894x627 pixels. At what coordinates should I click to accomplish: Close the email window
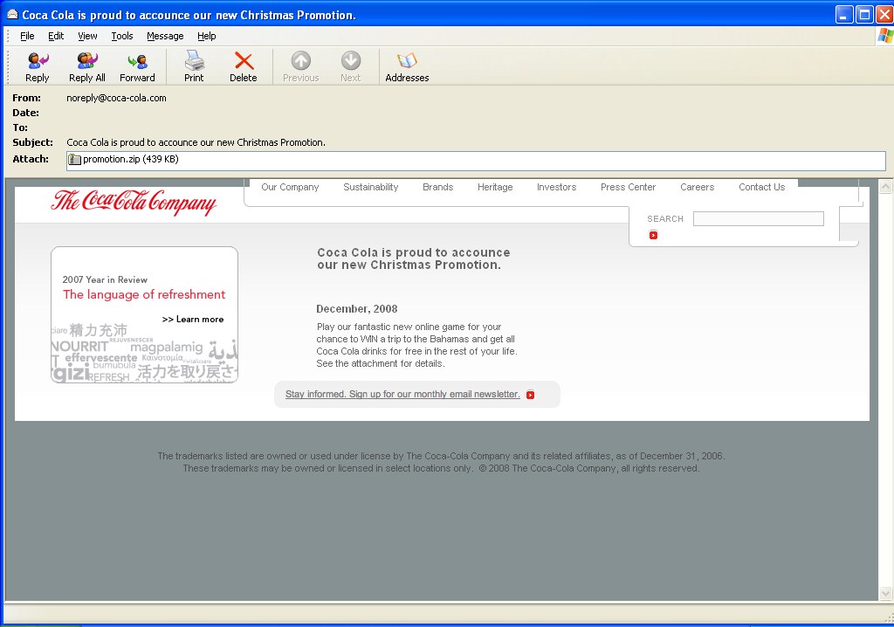pos(884,14)
